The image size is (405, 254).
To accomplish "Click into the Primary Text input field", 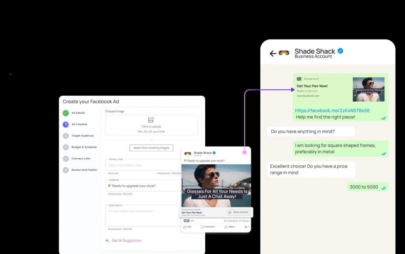I will (143, 165).
